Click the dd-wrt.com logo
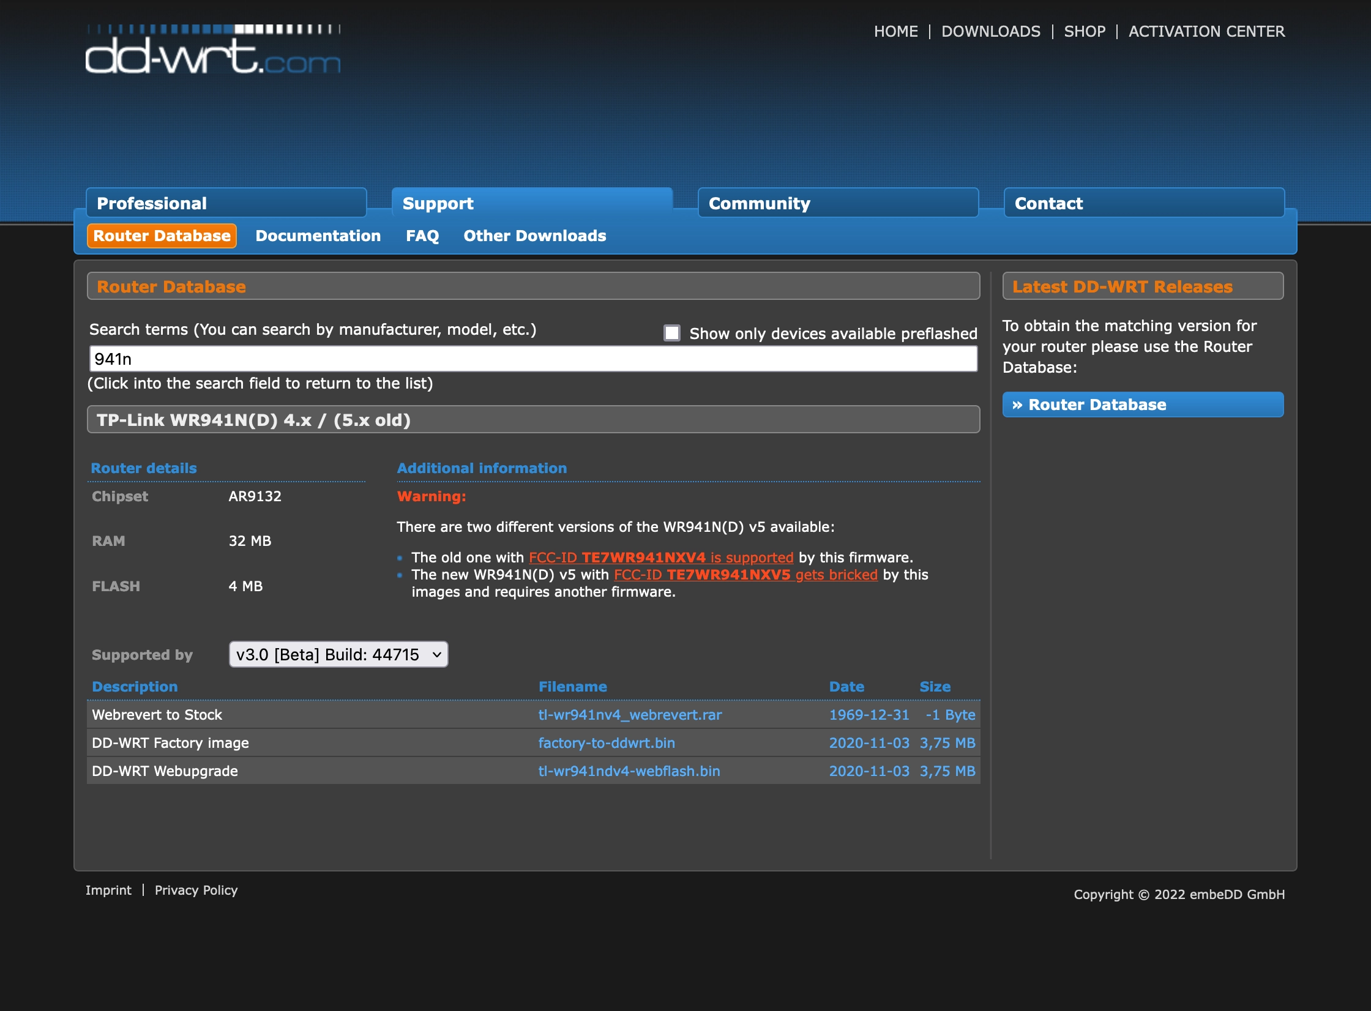 [213, 50]
